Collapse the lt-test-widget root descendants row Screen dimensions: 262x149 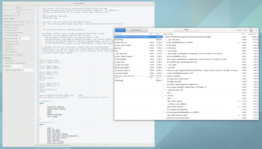coord(164,37)
